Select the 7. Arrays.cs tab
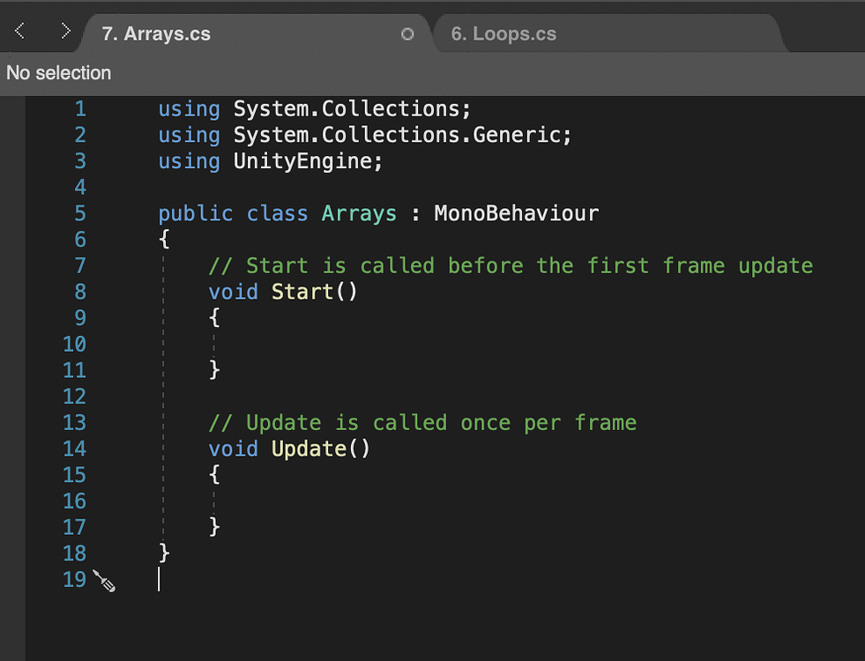This screenshot has width=865, height=661. pyautogui.click(x=156, y=34)
